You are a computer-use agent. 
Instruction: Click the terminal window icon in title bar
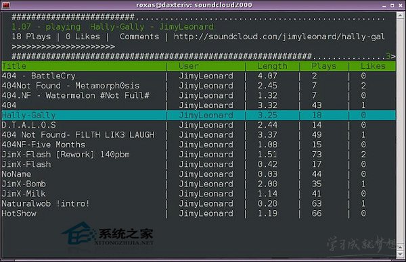coord(5,5)
